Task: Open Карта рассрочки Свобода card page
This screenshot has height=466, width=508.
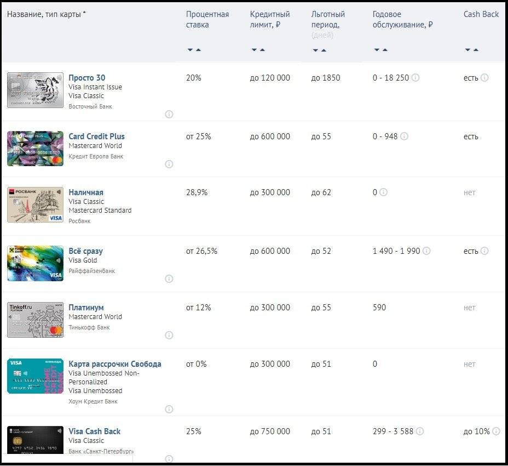Action: (114, 364)
